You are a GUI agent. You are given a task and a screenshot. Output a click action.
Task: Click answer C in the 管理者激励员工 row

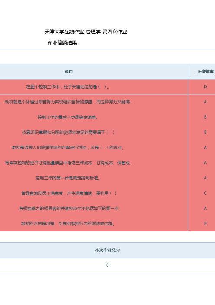click(x=205, y=193)
